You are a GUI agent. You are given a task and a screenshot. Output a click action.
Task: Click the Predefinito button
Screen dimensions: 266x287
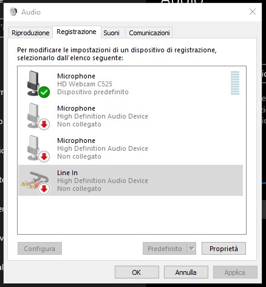pyautogui.click(x=165, y=249)
